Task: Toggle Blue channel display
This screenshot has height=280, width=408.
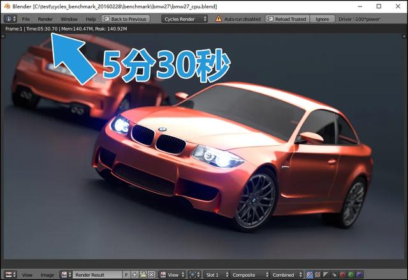Action: 359,274
